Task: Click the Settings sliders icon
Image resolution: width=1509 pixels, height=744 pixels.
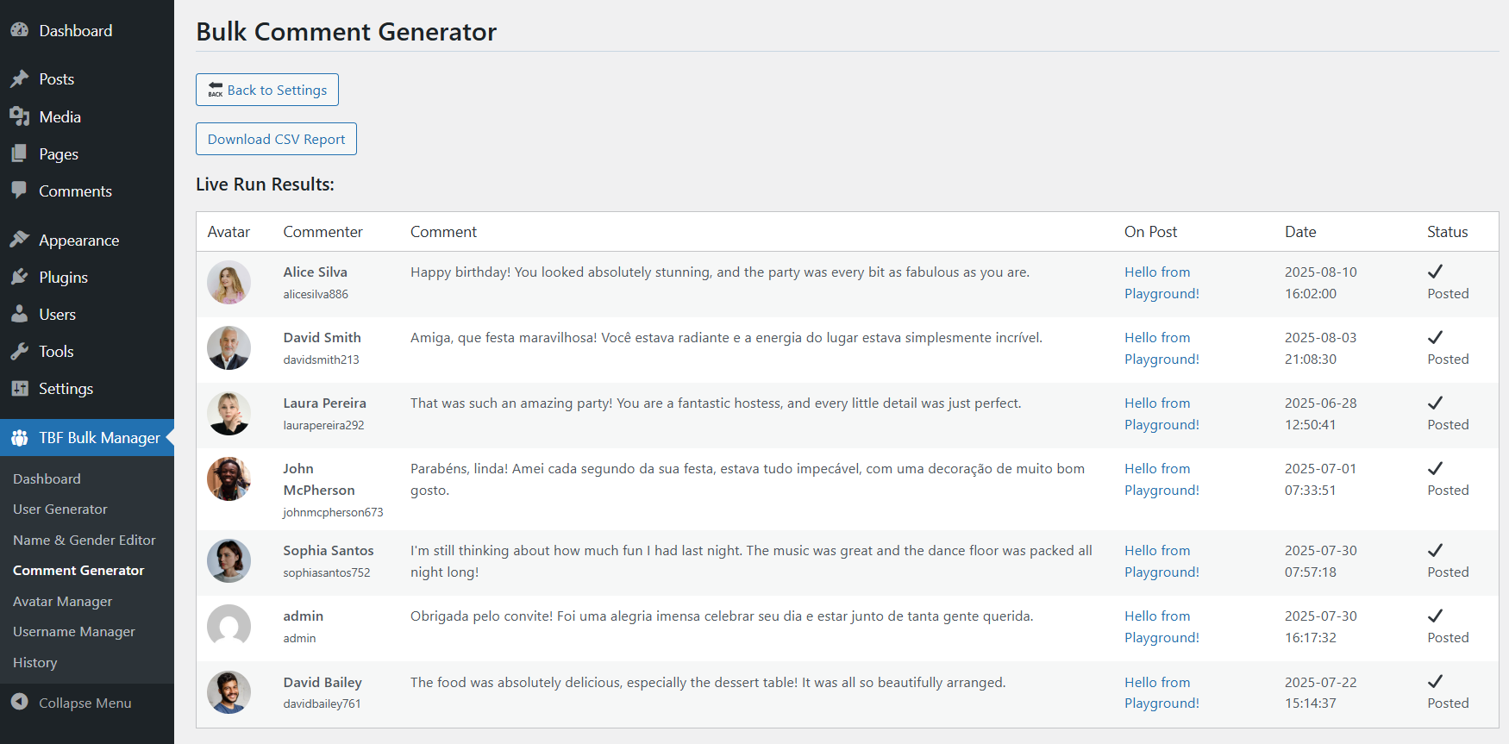Action: coord(19,388)
